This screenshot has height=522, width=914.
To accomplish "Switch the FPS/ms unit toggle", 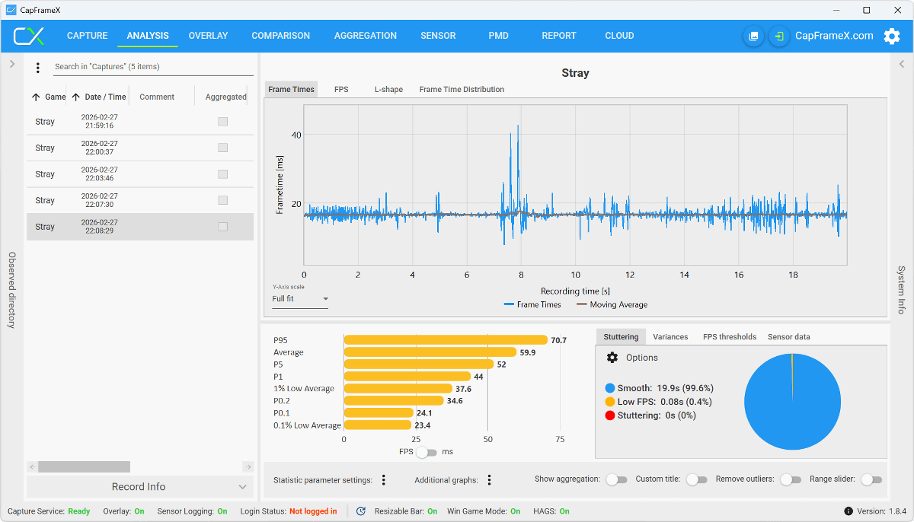I will coord(427,452).
